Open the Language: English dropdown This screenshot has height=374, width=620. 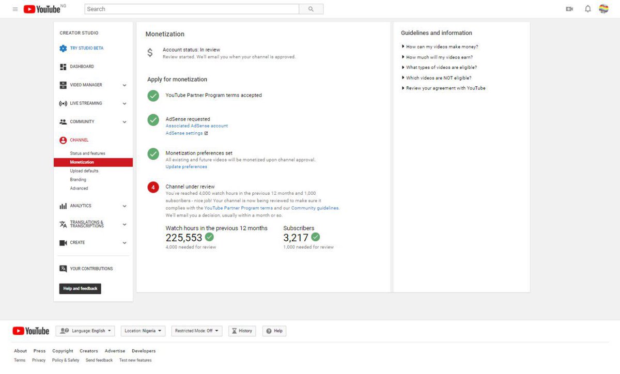point(85,331)
